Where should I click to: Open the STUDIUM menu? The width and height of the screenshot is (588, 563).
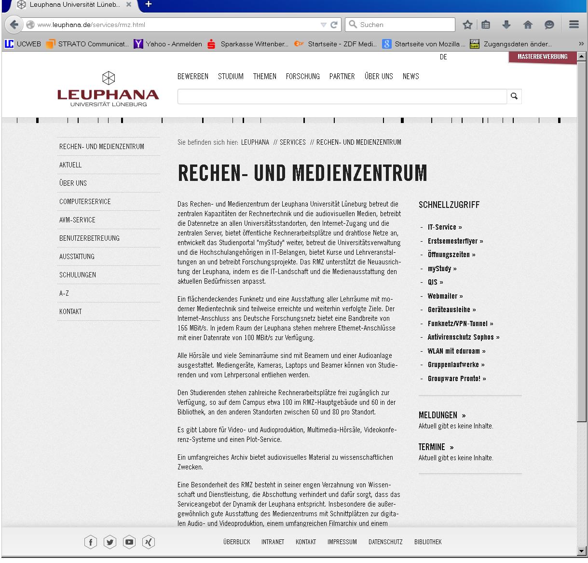click(x=231, y=76)
